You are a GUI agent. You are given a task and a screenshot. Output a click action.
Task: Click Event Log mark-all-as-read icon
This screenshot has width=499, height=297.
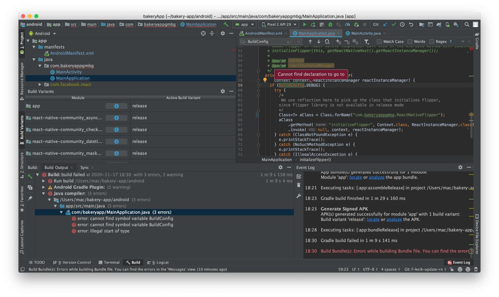[299, 176]
